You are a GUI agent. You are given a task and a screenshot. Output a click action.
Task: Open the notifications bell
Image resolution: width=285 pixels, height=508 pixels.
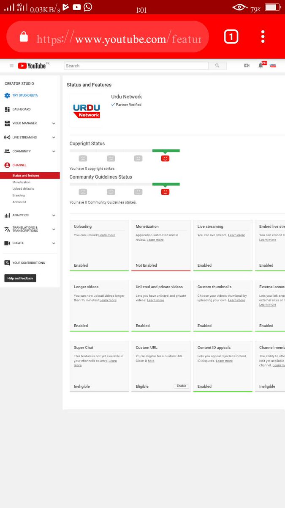tap(261, 66)
